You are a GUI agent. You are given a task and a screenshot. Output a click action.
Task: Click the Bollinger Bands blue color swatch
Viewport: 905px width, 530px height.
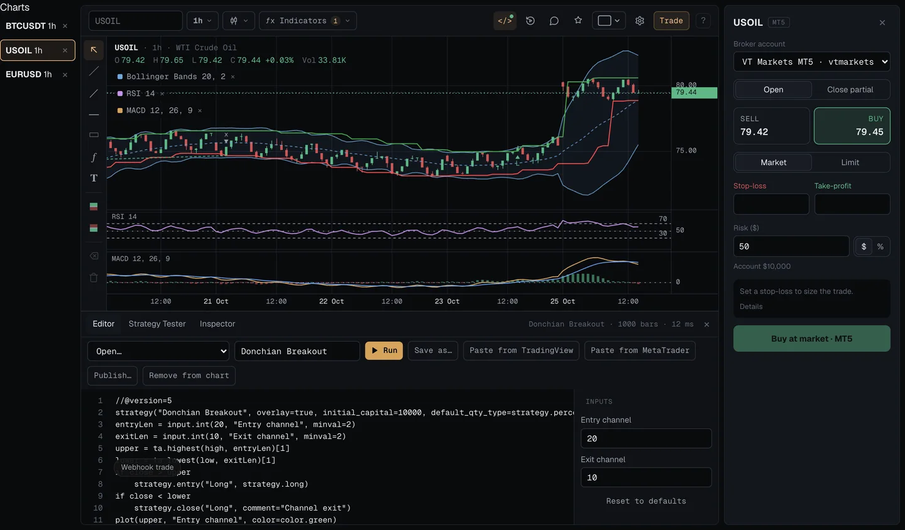click(x=120, y=77)
